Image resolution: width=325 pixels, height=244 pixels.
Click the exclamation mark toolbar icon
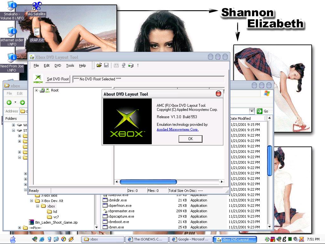point(138,65)
